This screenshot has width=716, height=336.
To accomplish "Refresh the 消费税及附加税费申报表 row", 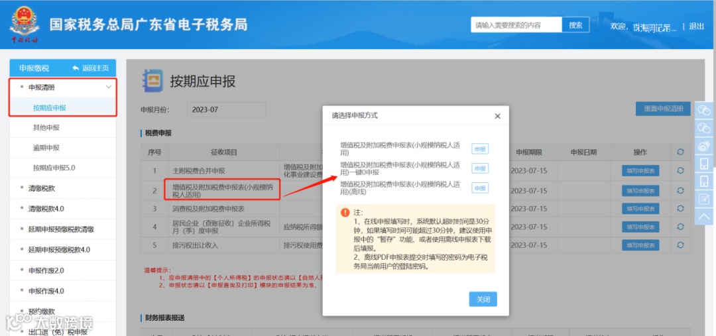I will (x=680, y=209).
